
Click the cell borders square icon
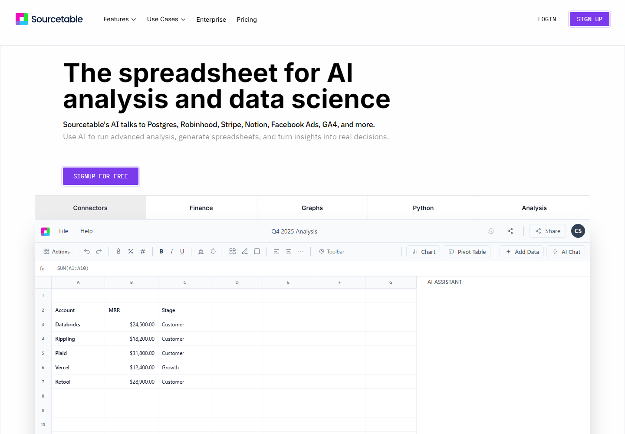pyautogui.click(x=257, y=252)
